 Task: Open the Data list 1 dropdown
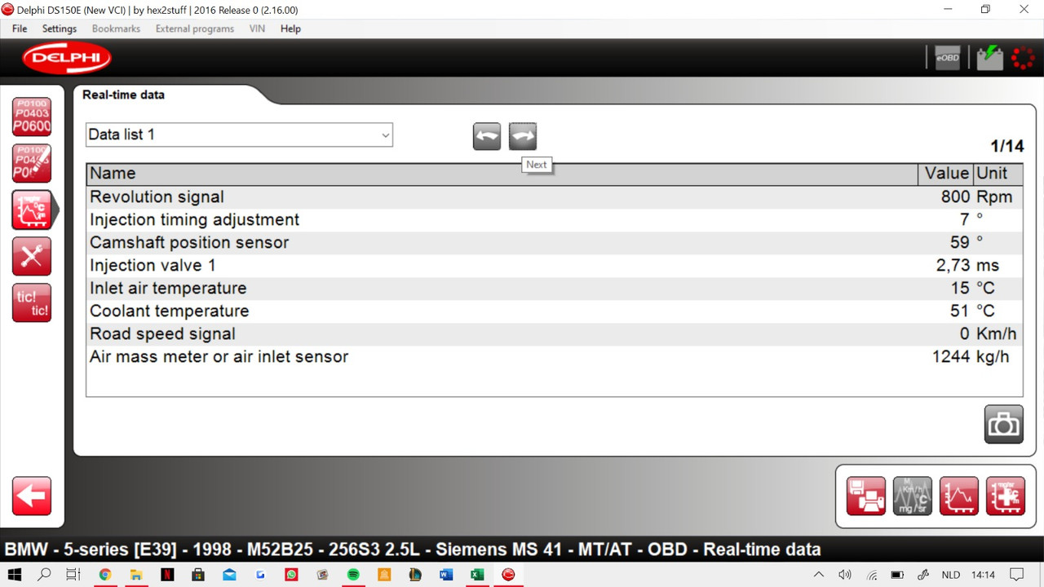(239, 135)
